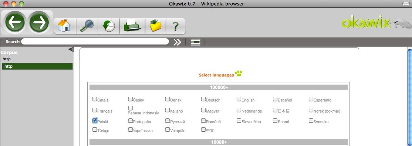
Task: Click the Corpus sidebar title
Action: coord(9,53)
